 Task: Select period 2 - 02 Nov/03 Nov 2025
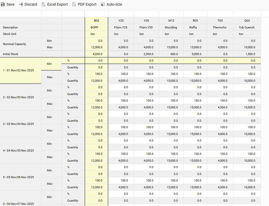(x=20, y=97)
